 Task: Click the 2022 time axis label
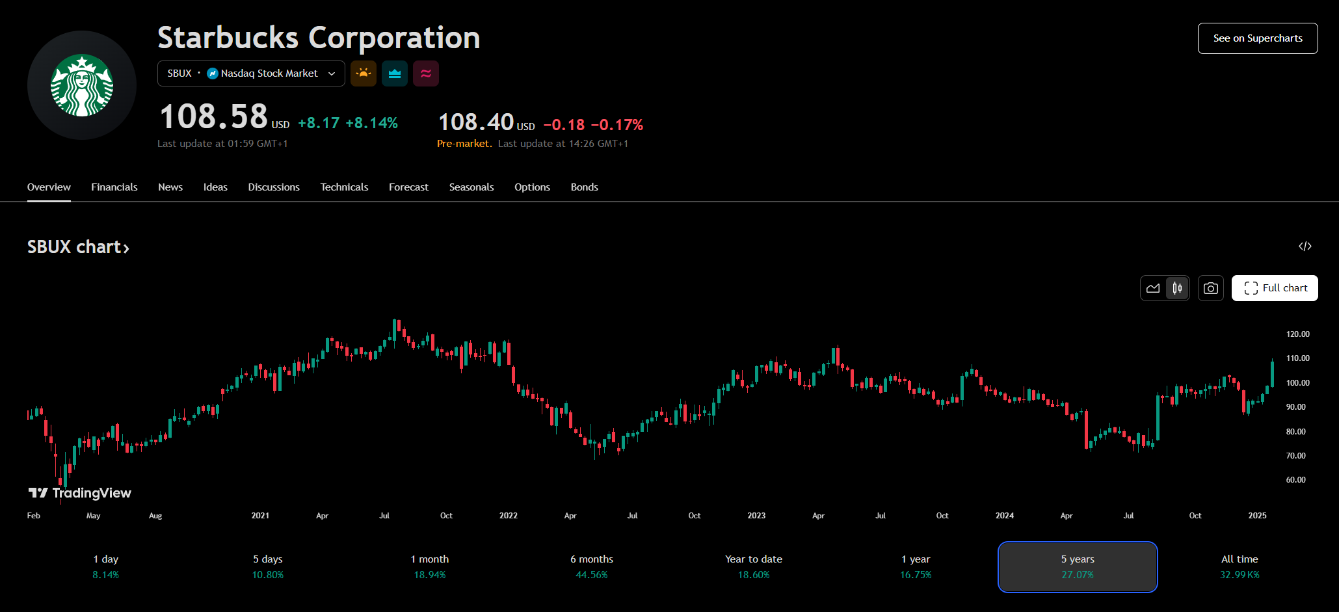509,516
